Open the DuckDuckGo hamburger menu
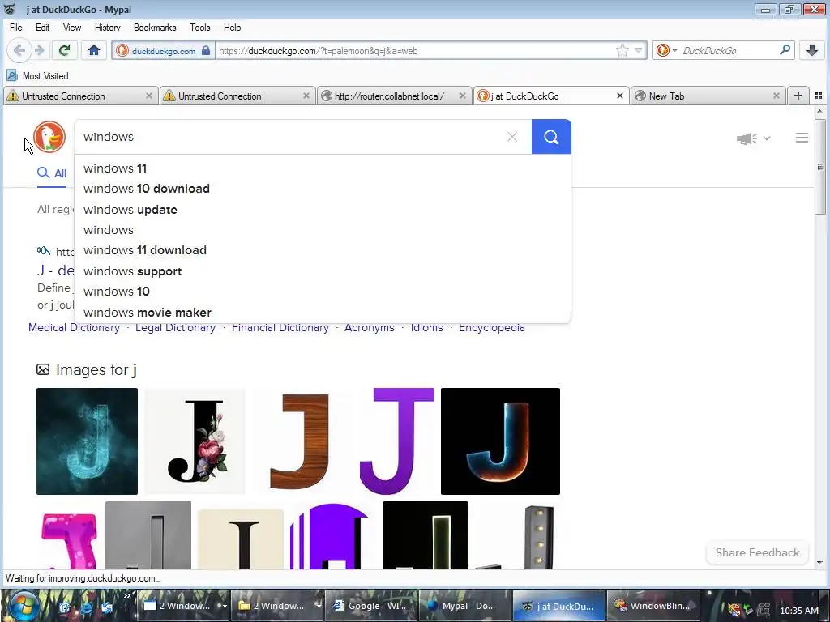This screenshot has width=830, height=622. (x=802, y=138)
